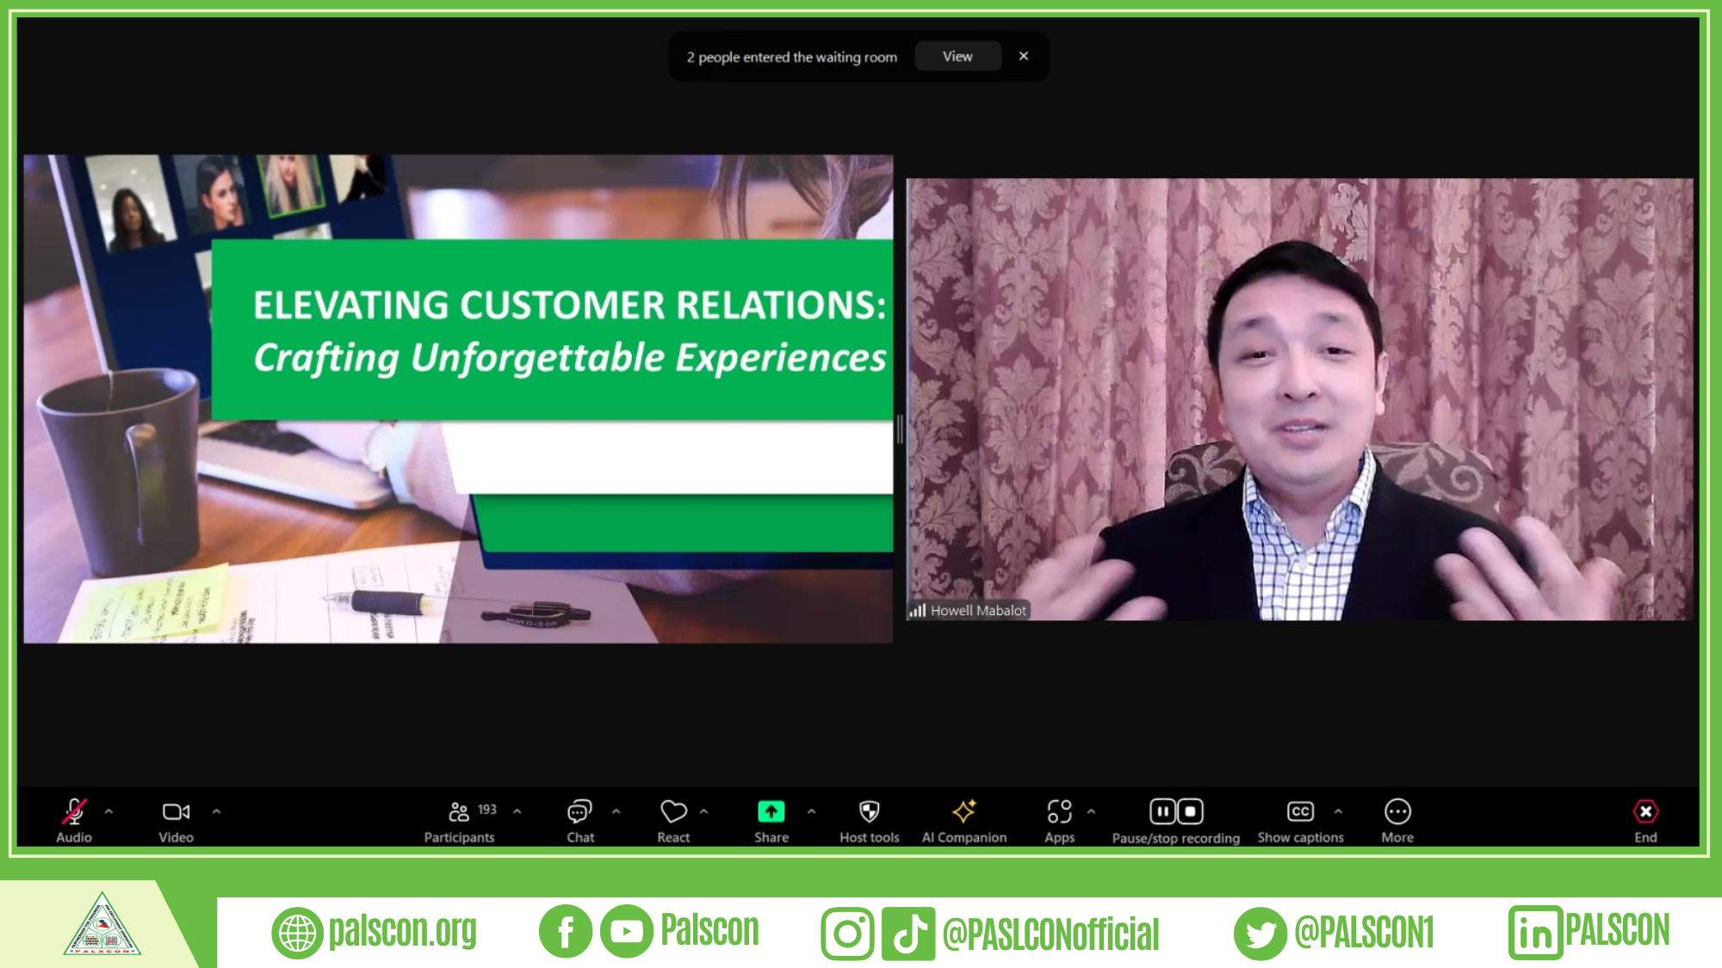Click the Howell Mabalot name label
The height and width of the screenshot is (968, 1722).
point(978,610)
